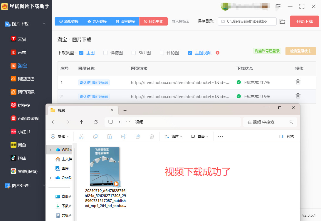
Task: Select the Doudian (抖店) sidebar entry
Action: click(19, 158)
